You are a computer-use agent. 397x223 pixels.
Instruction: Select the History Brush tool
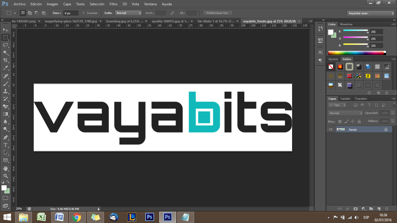click(x=6, y=99)
